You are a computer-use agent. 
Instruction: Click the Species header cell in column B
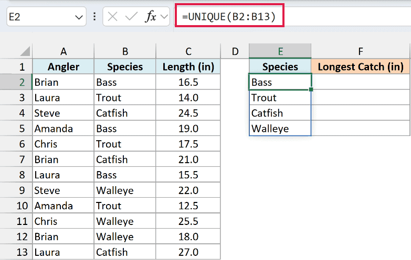point(125,66)
